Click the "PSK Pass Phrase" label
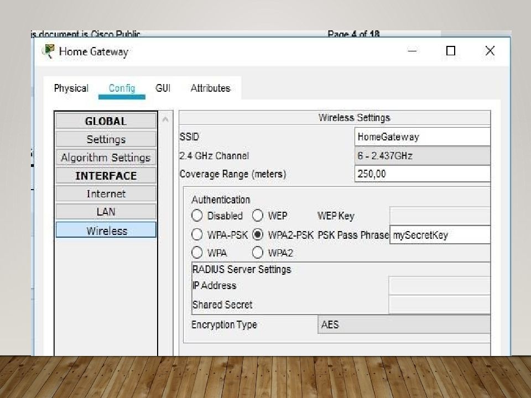The height and width of the screenshot is (398, 531). tap(353, 235)
